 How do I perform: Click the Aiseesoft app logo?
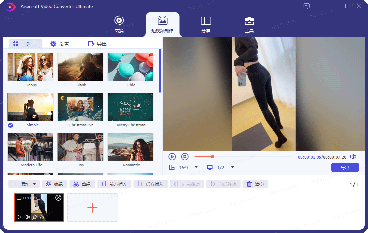pos(11,7)
